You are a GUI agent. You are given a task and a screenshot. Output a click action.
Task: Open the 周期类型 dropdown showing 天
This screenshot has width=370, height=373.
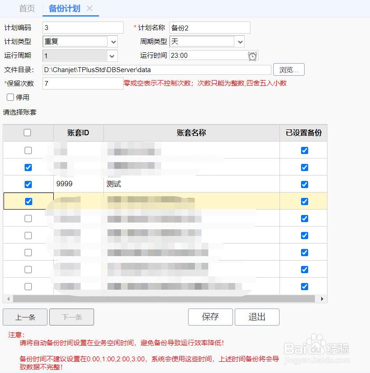coord(240,41)
